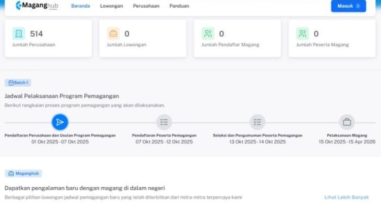381x203 pixels.
Task: Select the Pelaksanaan Magang schedule label
Action: 347,136
